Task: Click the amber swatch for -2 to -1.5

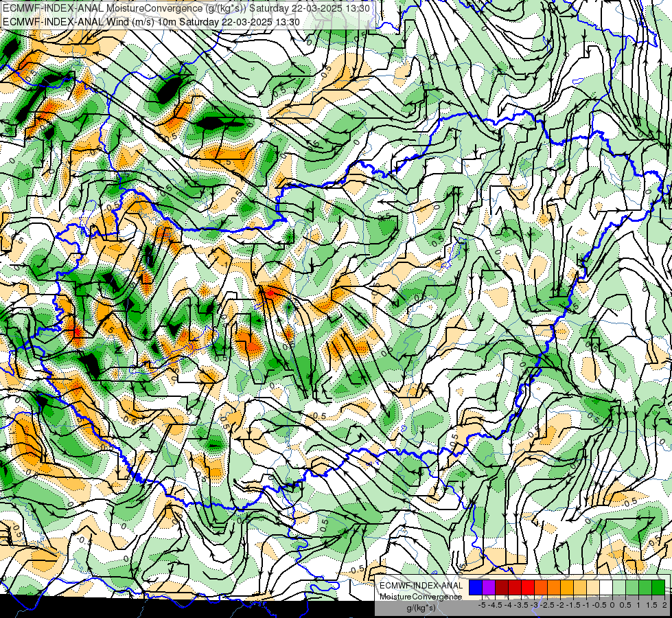Action: tap(567, 588)
